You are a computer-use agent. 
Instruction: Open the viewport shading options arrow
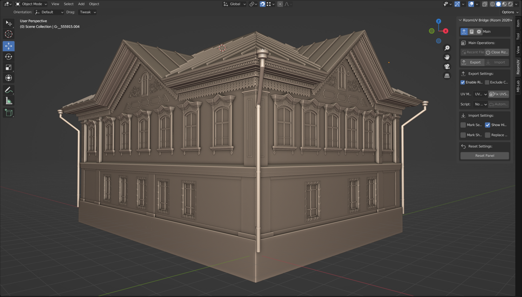click(516, 4)
